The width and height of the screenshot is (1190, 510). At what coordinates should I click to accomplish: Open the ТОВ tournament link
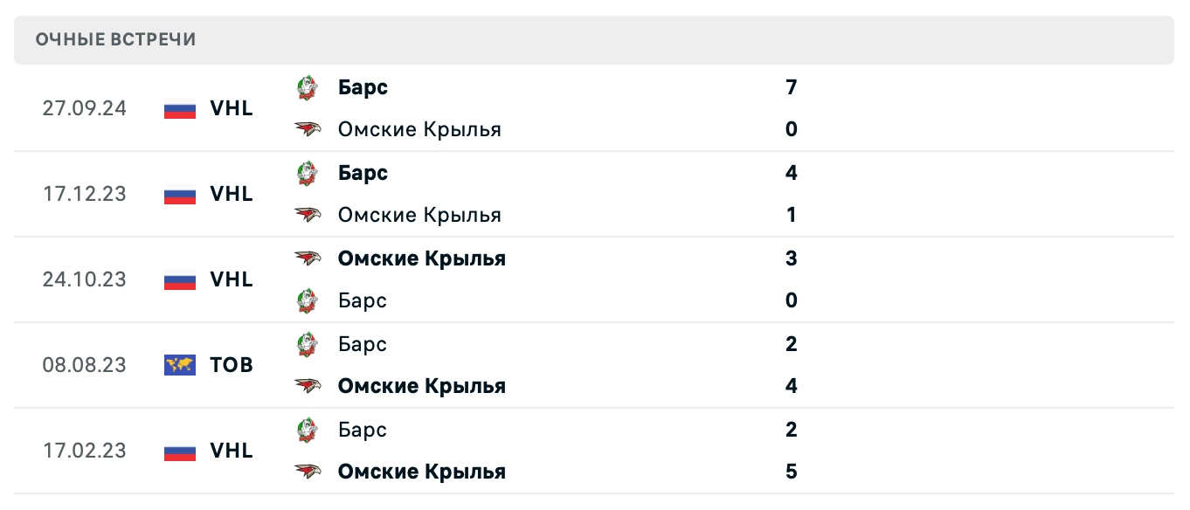point(230,365)
